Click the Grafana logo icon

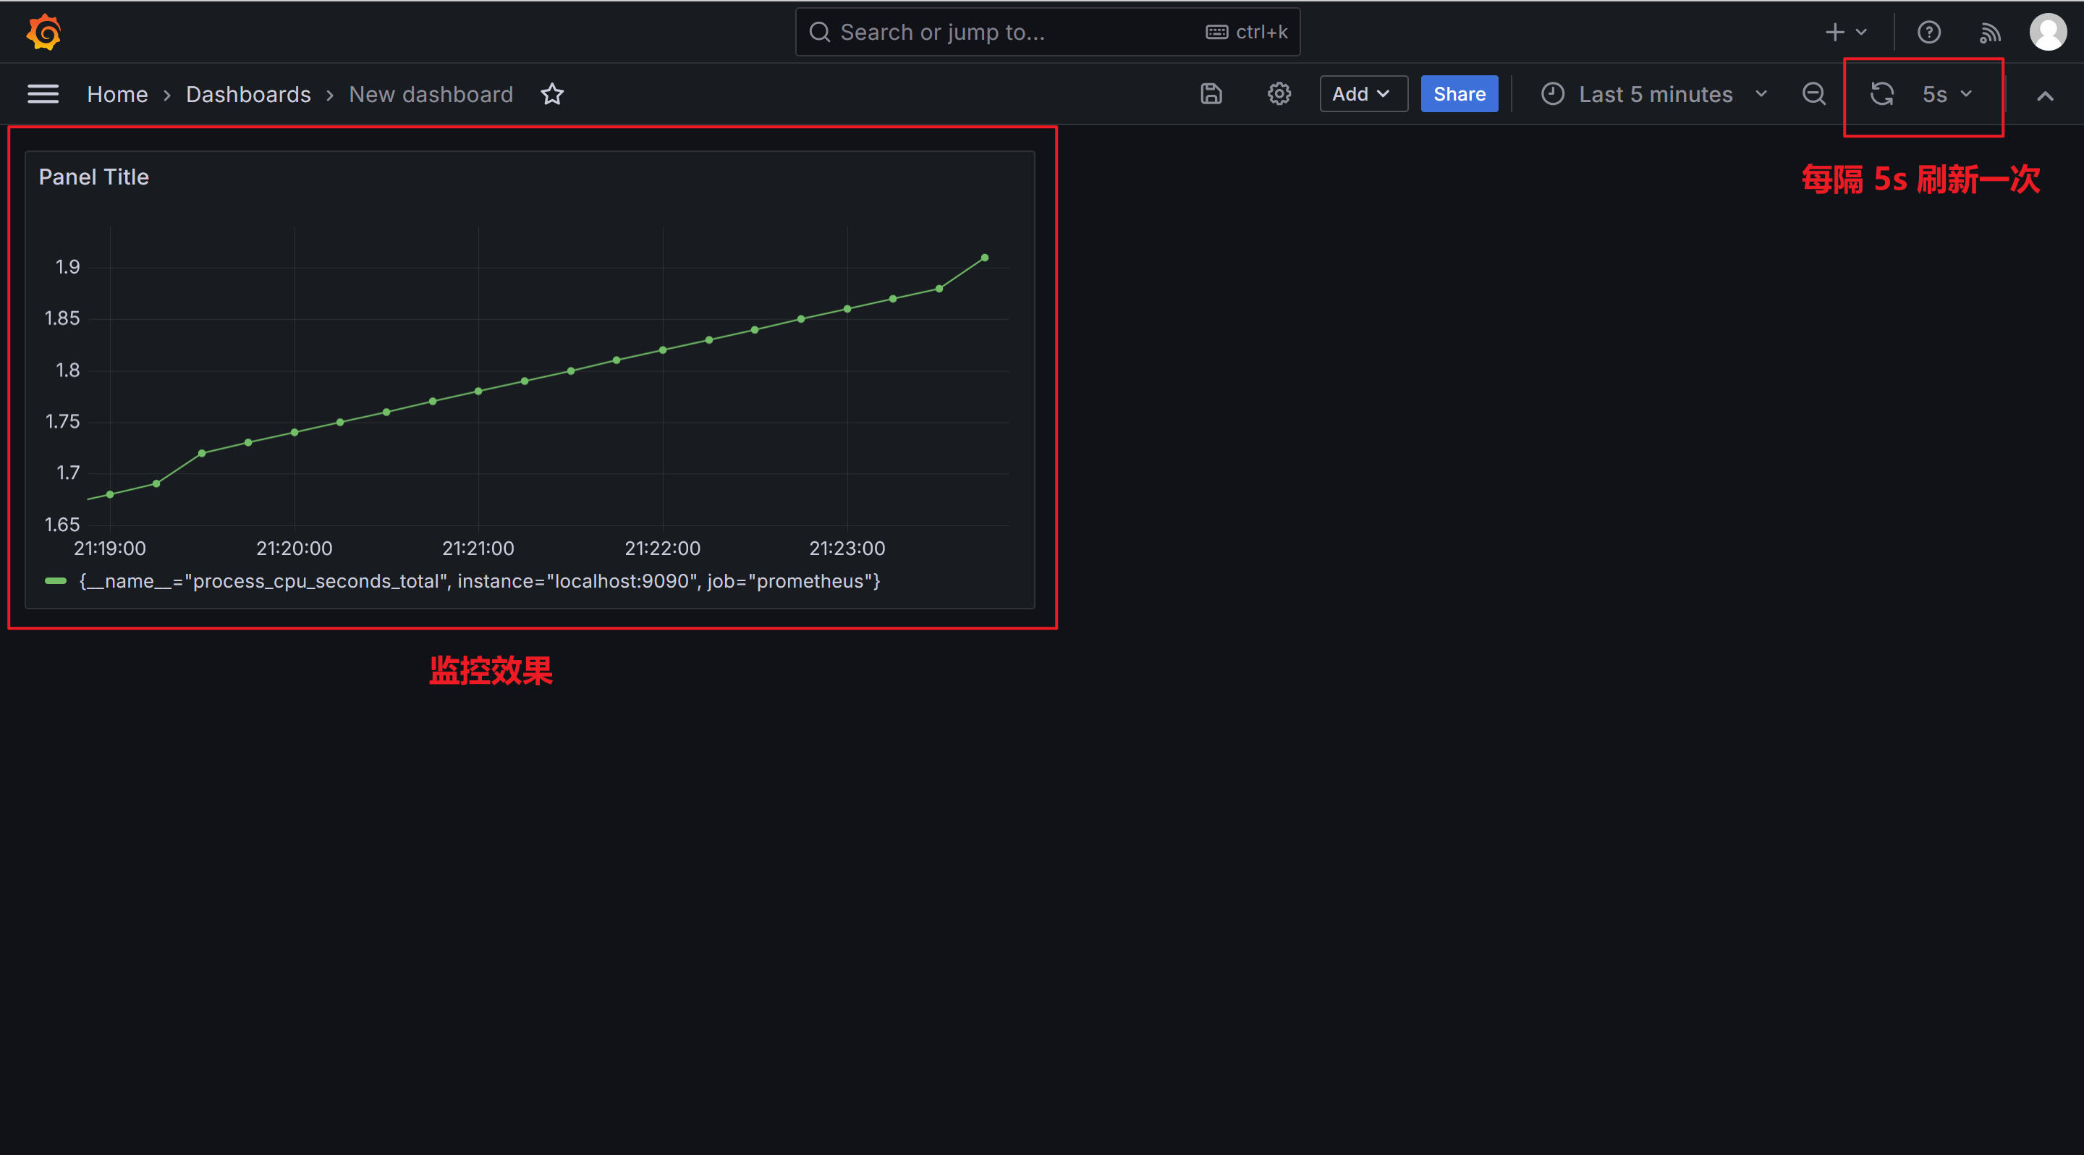point(43,33)
